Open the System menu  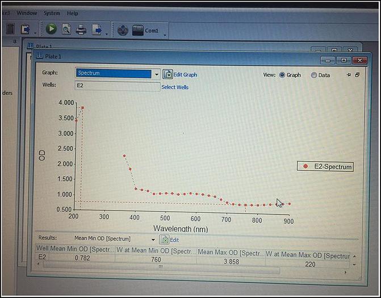pos(52,13)
